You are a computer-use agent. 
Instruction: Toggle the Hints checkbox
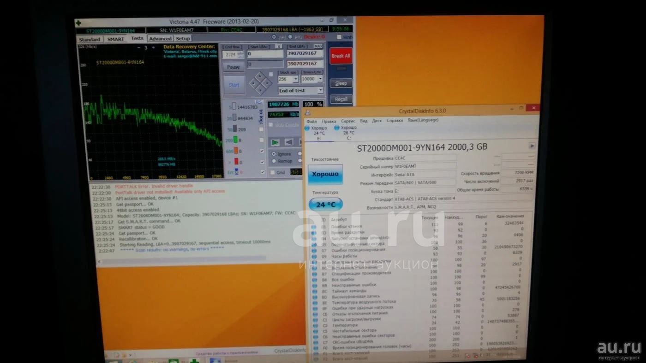[339, 37]
